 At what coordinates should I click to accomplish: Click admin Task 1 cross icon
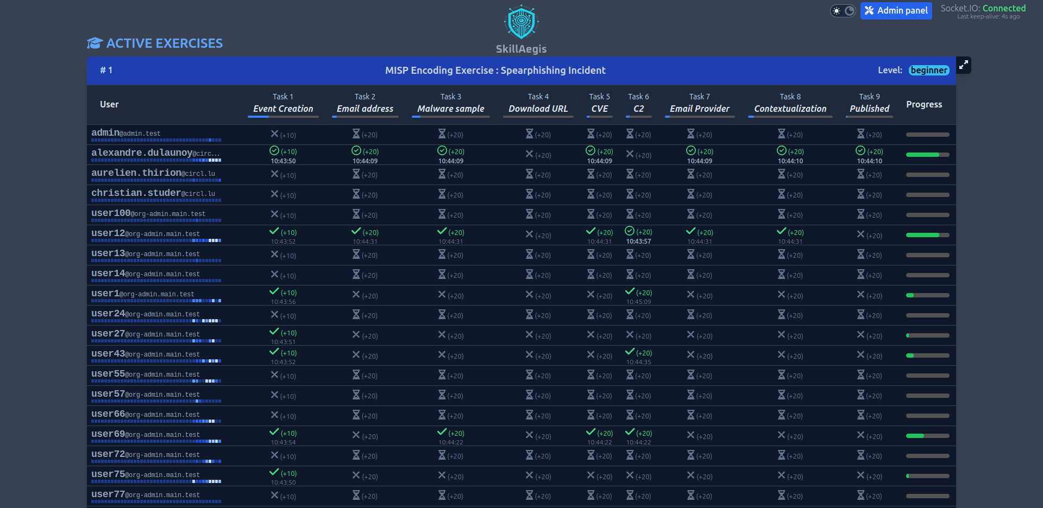pos(274,134)
